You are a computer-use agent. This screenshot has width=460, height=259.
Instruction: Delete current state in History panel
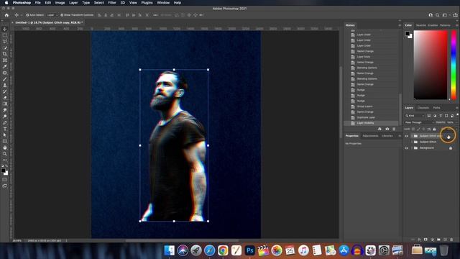394,129
